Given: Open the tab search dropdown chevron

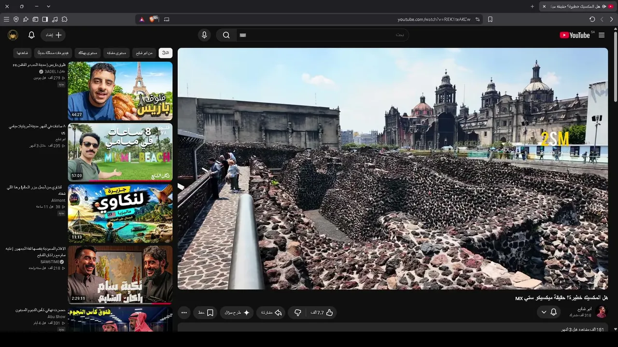Looking at the screenshot, I should (48, 6).
